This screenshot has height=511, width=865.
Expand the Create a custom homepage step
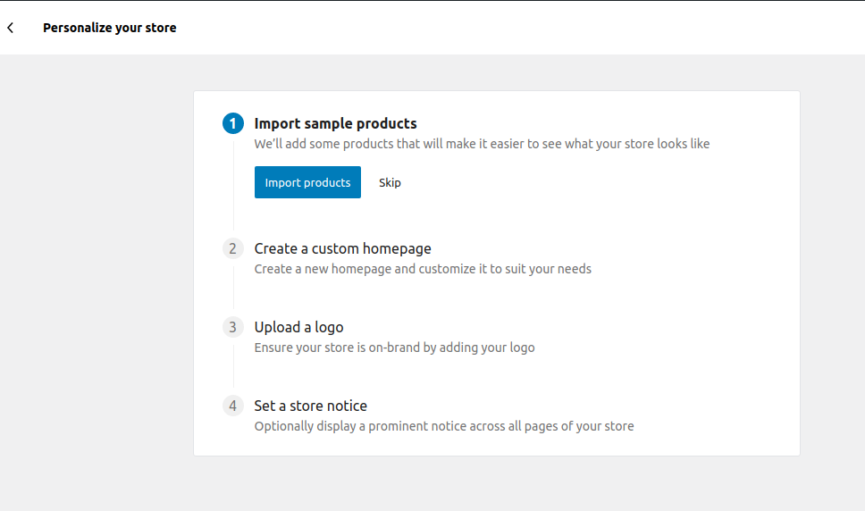[342, 248]
